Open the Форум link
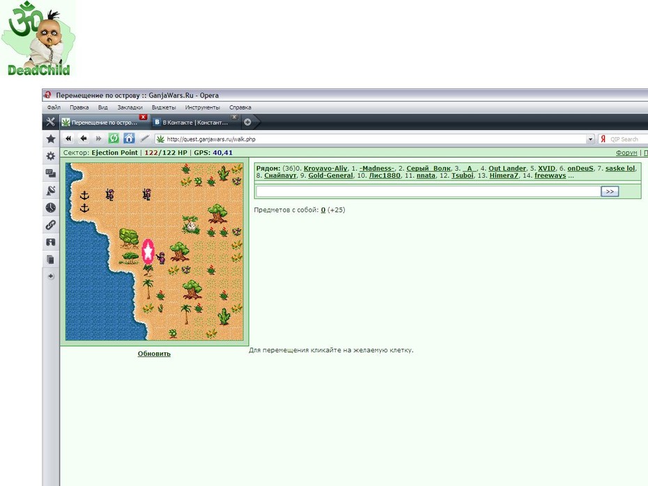This screenshot has width=648, height=486. tap(626, 152)
